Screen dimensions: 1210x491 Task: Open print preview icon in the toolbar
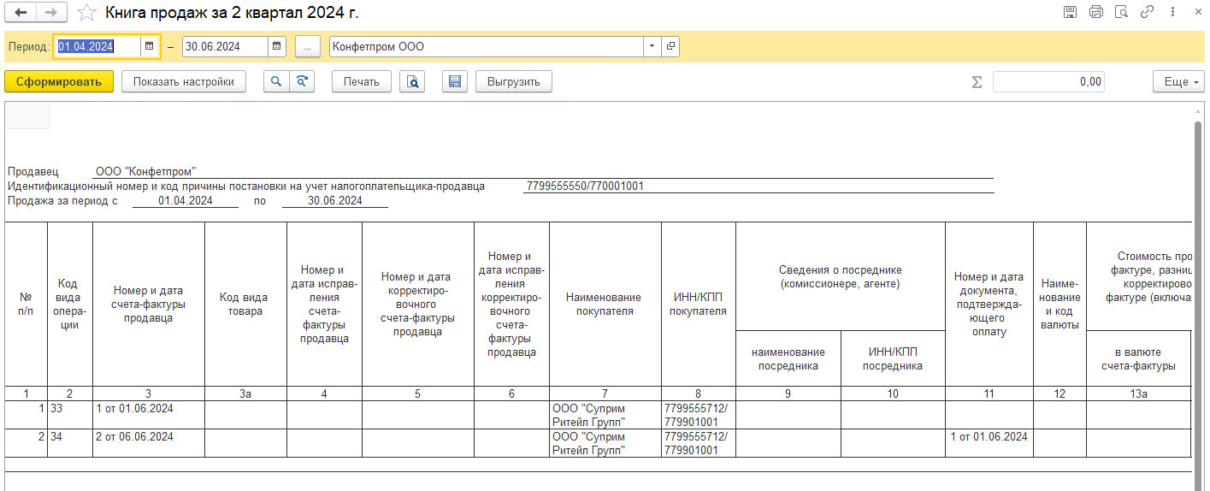point(412,81)
